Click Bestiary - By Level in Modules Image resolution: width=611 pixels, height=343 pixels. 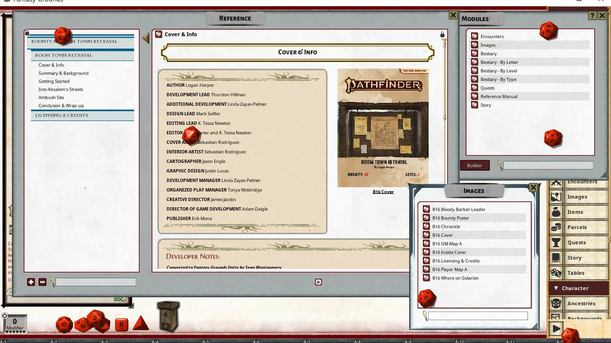[499, 71]
